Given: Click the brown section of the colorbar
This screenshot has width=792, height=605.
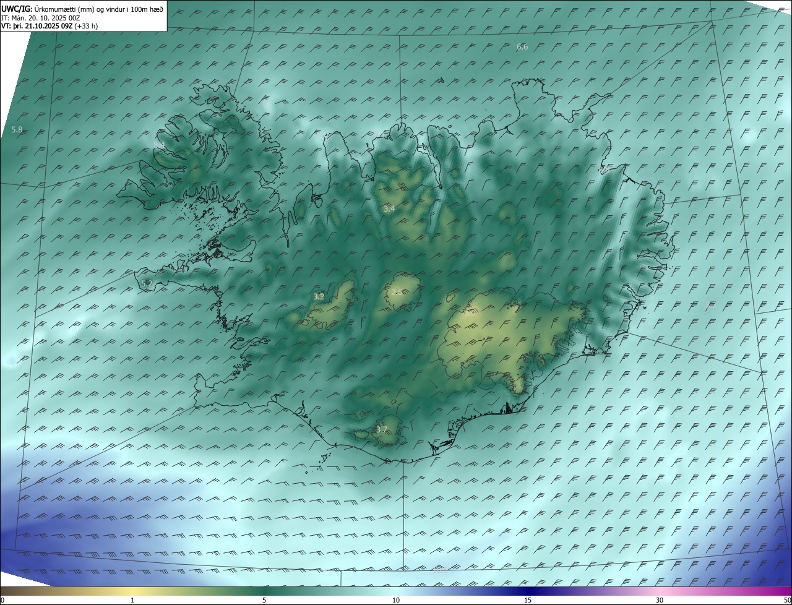Looking at the screenshot, I should (25, 591).
